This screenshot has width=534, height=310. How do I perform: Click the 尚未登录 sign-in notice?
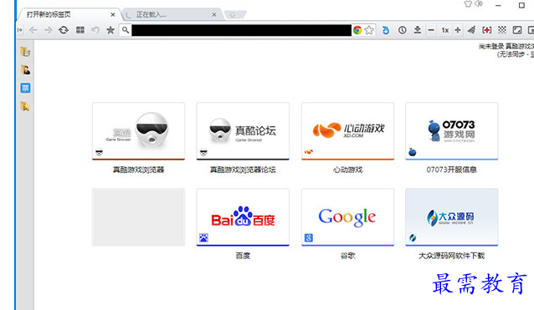(506, 50)
